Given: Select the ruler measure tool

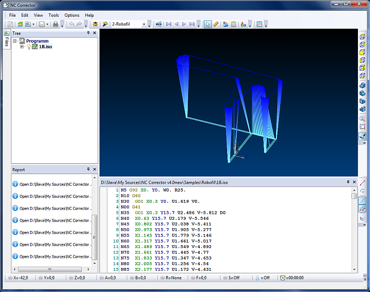Looking at the screenshot, I should (216, 24).
